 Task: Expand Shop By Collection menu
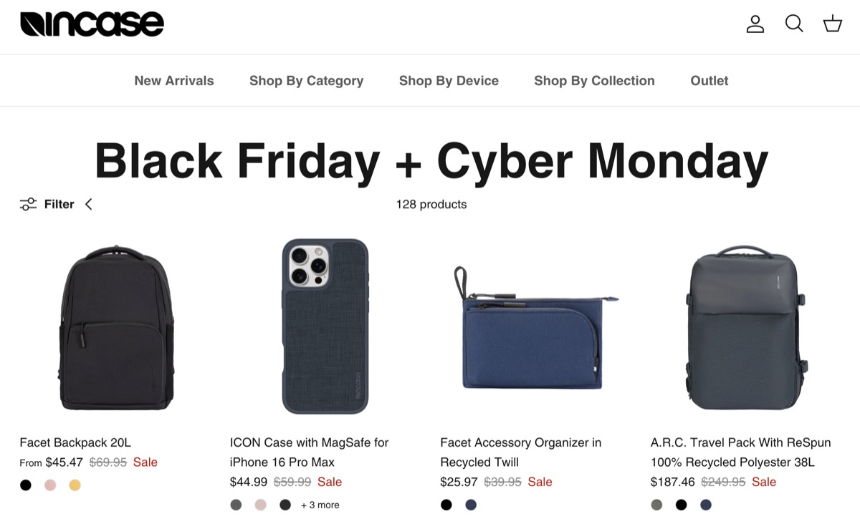coord(594,81)
